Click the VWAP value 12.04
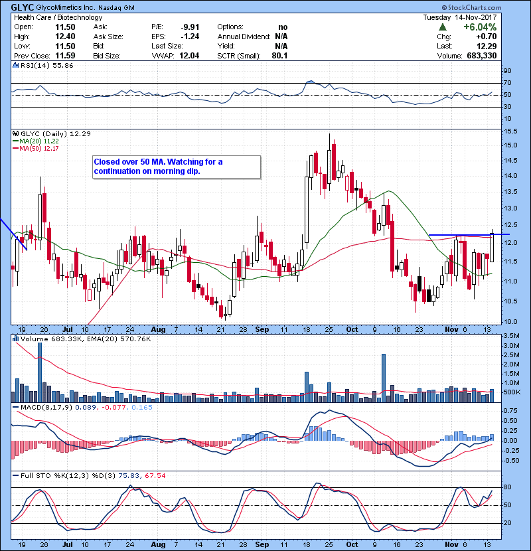531x551 pixels. pos(189,56)
